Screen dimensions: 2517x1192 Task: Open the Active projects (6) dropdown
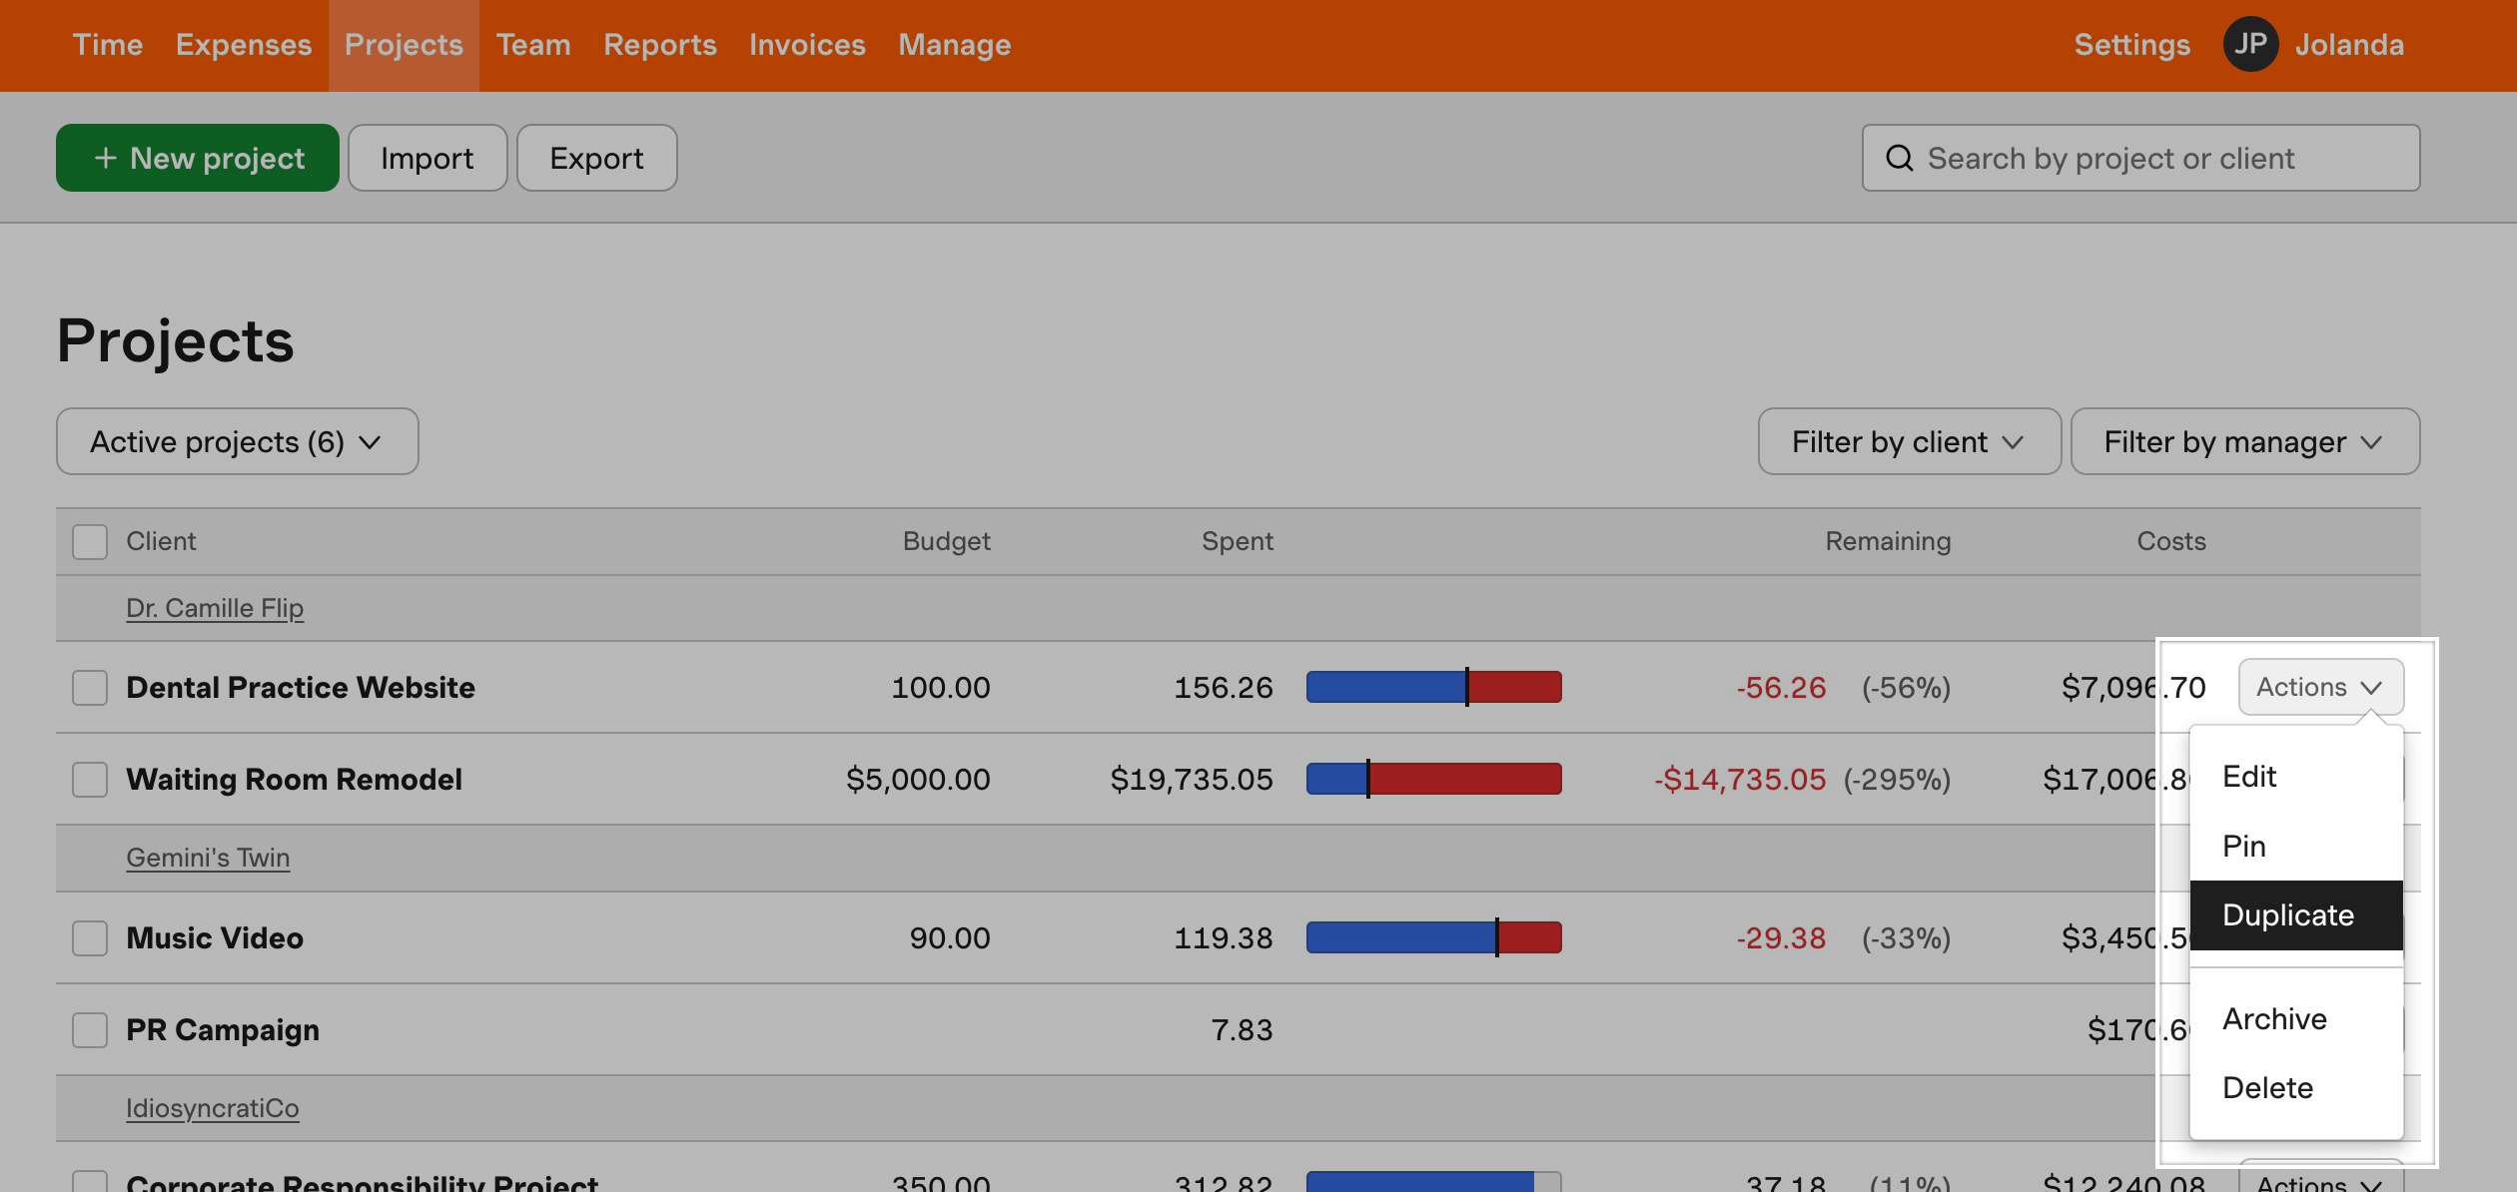pyautogui.click(x=237, y=442)
